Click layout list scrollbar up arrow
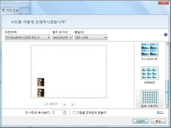Image resolution: width=171 pixels, height=128 pixels. click(167, 44)
